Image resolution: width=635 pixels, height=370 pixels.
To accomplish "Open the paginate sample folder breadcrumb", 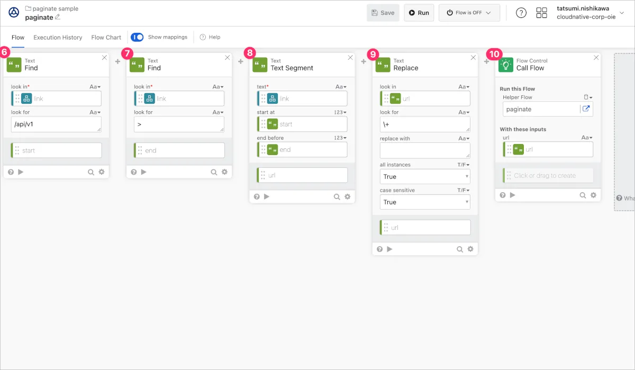I will point(52,8).
